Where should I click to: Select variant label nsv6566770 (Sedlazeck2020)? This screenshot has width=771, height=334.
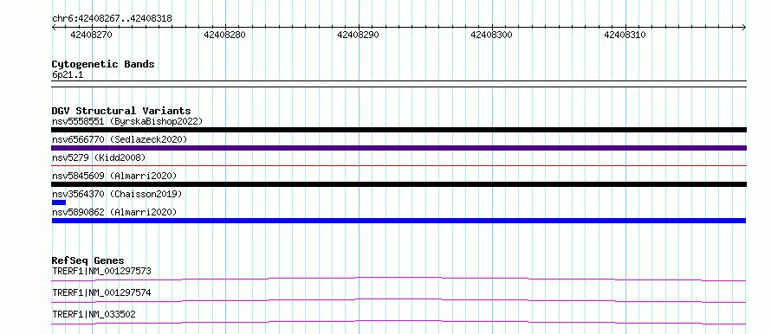click(x=120, y=139)
